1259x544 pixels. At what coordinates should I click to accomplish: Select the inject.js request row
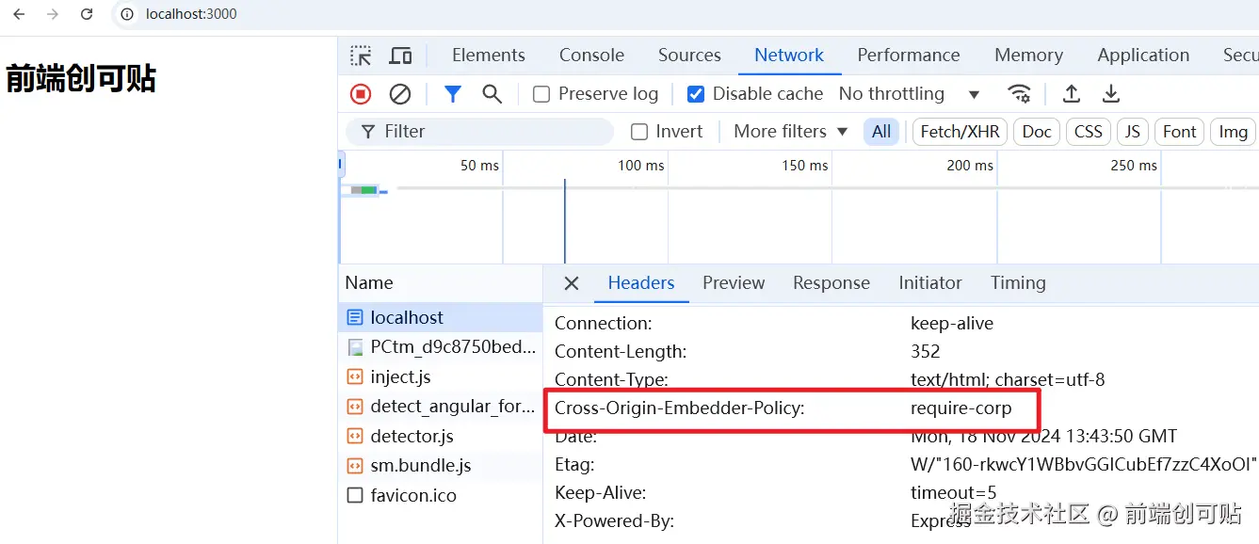(400, 377)
